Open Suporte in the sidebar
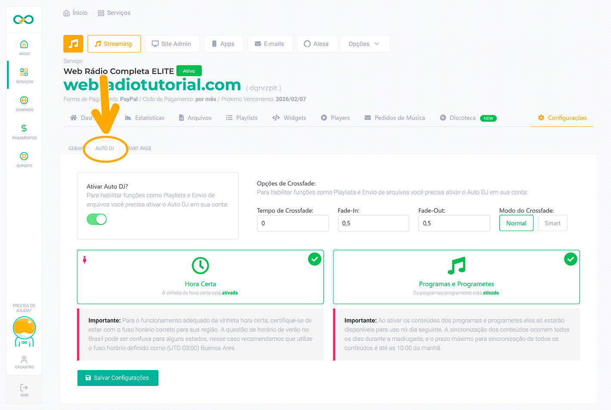The image size is (611, 410). click(24, 159)
